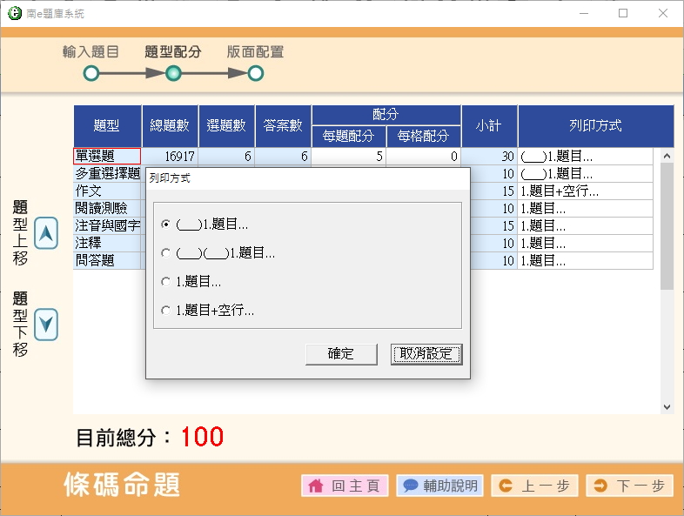Select the (___)(___)1.題目... print option

click(x=165, y=253)
